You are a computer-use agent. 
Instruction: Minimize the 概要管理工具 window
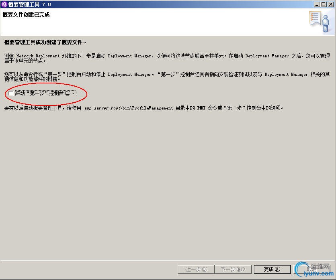(317, 4)
